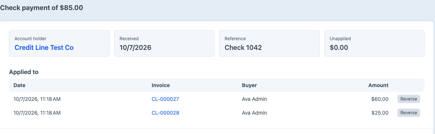Click the Invoice column header
This screenshot has width=435, height=134.
[x=161, y=85]
